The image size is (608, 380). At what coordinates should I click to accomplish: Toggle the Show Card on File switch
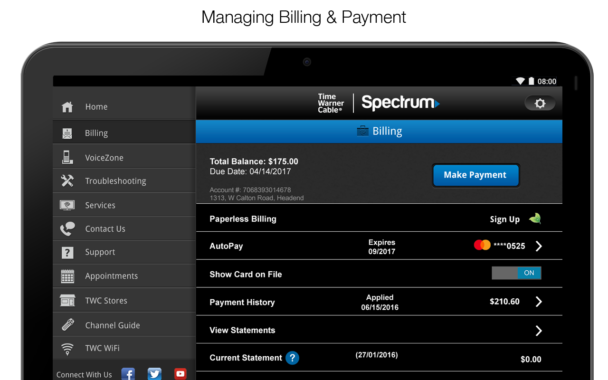pyautogui.click(x=516, y=273)
